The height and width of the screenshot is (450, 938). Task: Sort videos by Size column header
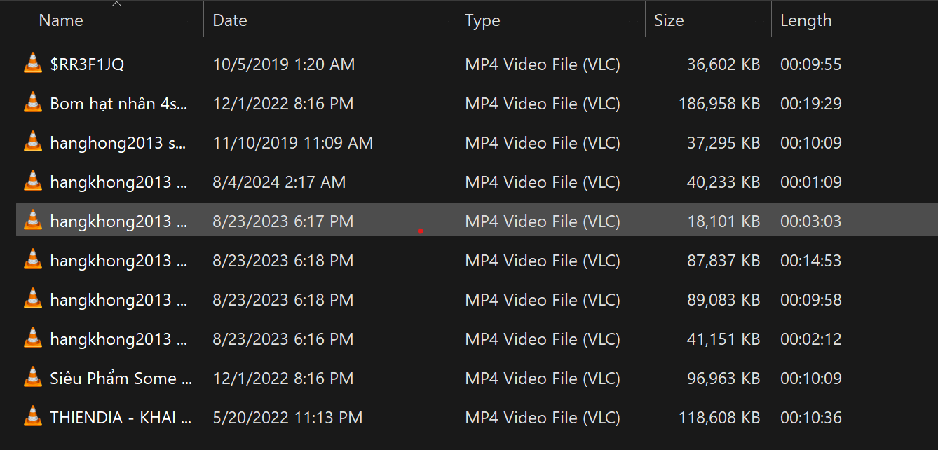[x=669, y=20]
